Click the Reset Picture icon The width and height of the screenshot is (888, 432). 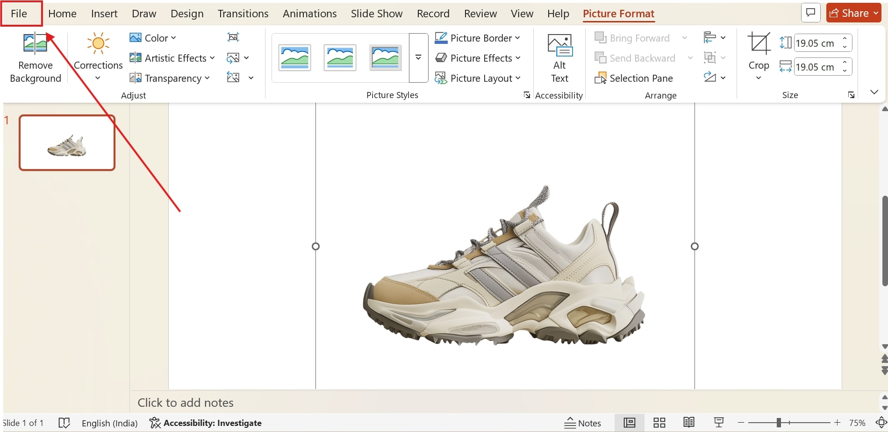click(233, 78)
